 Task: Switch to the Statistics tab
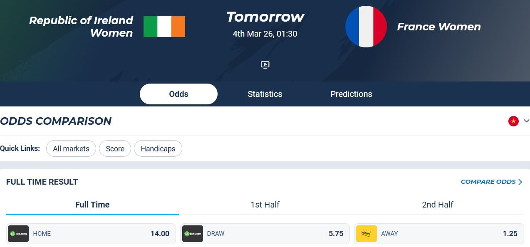click(x=265, y=94)
